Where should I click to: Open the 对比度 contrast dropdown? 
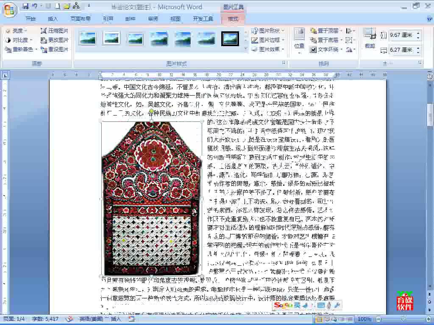pyautogui.click(x=19, y=40)
